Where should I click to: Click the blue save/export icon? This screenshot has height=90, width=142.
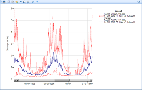pos(9,2)
